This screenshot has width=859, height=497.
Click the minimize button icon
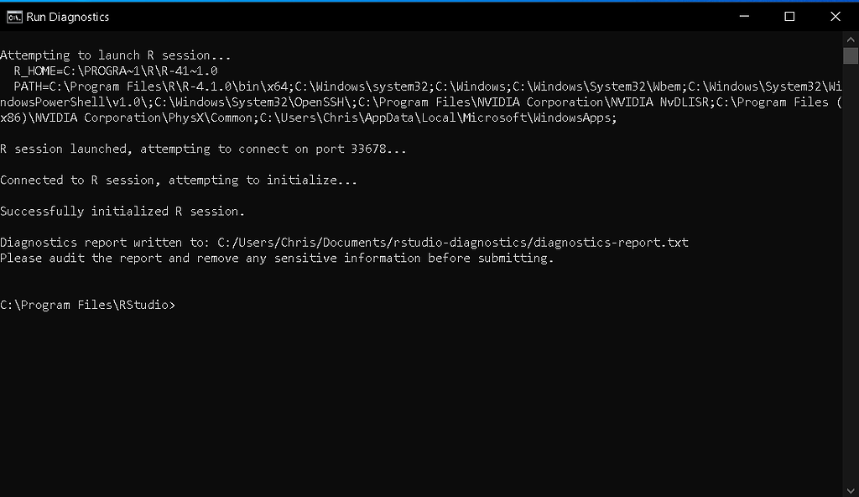tap(743, 16)
